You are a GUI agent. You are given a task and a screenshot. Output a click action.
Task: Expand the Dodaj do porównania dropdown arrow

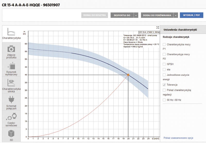click(176, 15)
